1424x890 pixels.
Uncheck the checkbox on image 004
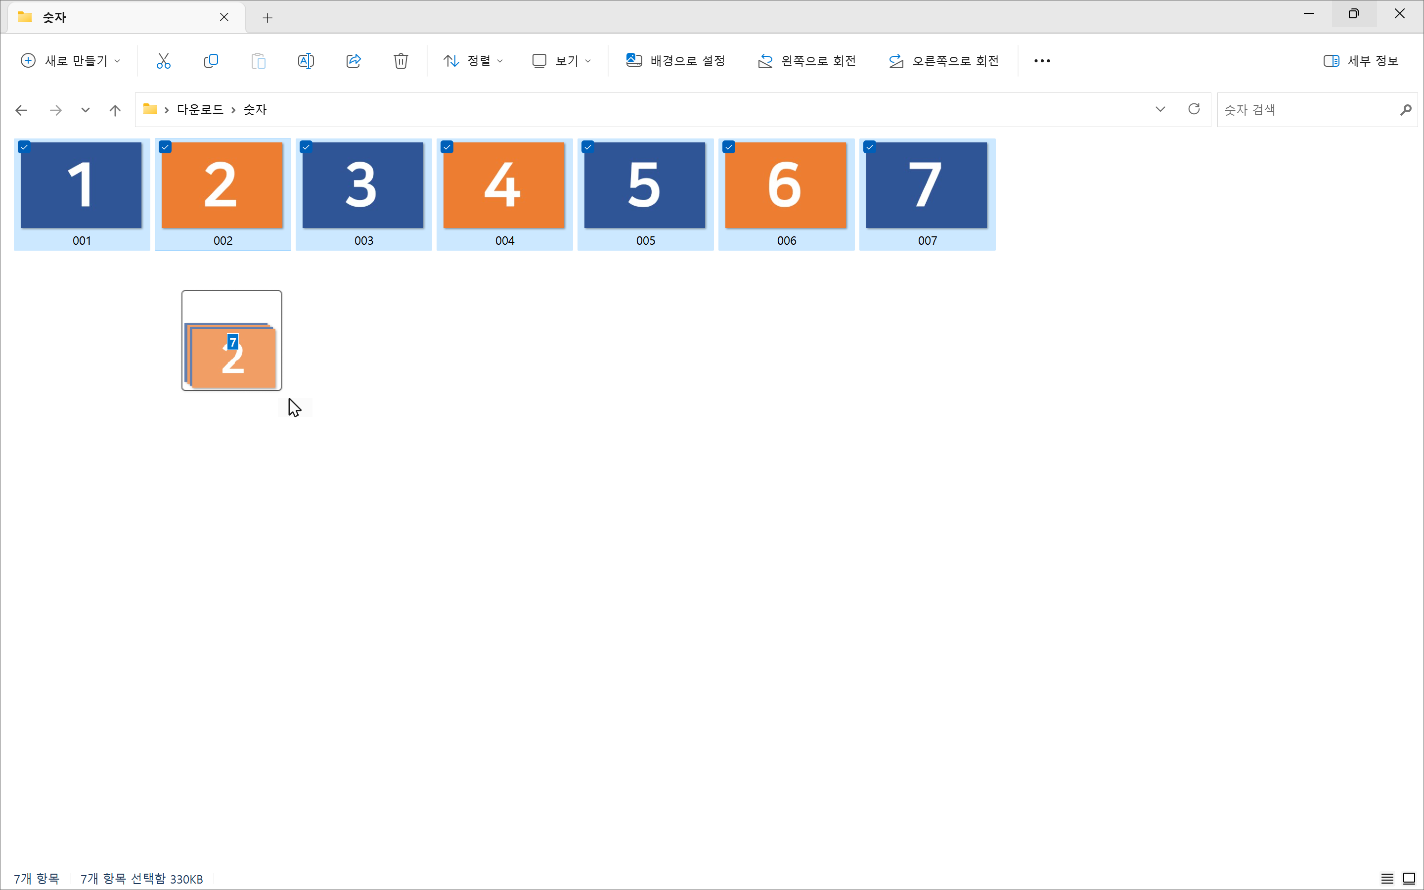pyautogui.click(x=447, y=147)
